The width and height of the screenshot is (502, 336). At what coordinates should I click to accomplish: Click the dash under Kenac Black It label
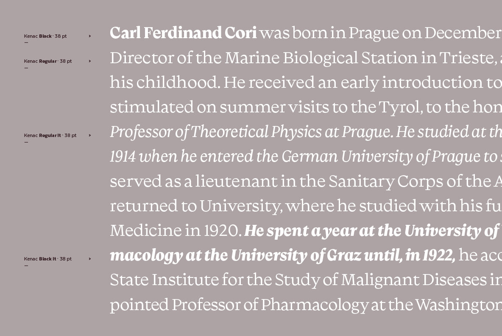[26, 266]
